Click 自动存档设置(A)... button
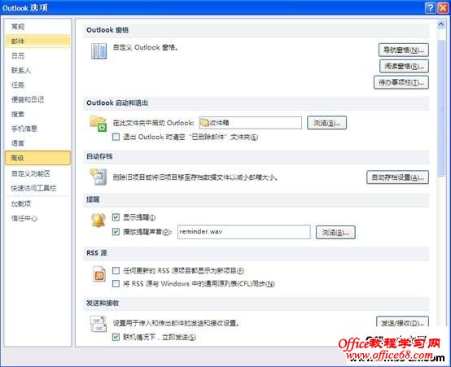The width and height of the screenshot is (451, 367). coord(398,177)
